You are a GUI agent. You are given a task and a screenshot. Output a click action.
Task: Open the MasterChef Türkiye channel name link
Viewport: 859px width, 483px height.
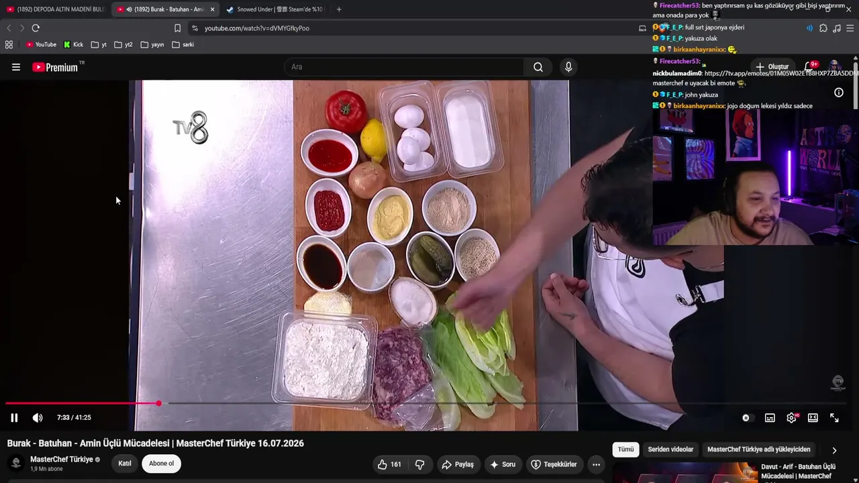(62, 460)
